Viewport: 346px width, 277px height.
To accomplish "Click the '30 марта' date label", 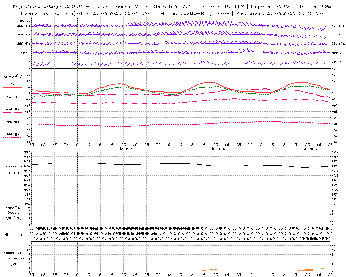I will 312,149.
